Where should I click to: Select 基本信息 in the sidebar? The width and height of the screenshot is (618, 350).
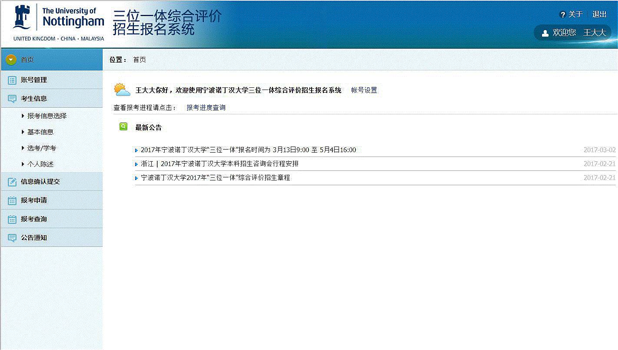[x=40, y=132]
